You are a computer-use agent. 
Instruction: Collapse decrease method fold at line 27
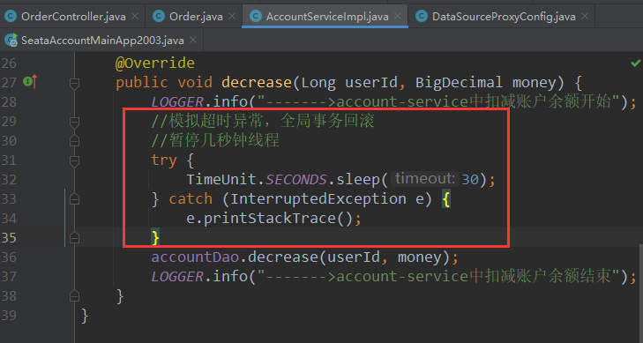(x=74, y=84)
